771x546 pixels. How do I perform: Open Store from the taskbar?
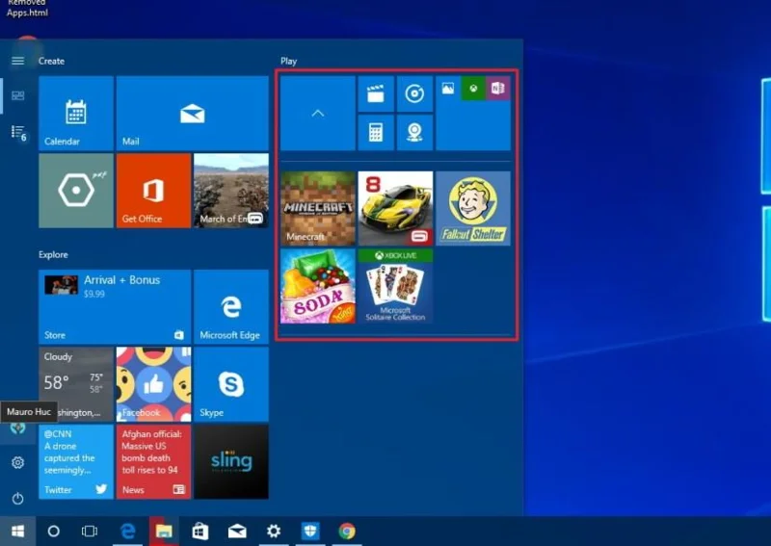[200, 532]
